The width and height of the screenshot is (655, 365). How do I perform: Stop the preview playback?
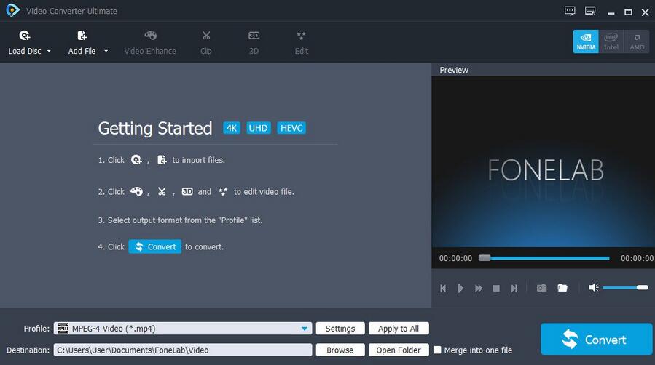pyautogui.click(x=496, y=288)
